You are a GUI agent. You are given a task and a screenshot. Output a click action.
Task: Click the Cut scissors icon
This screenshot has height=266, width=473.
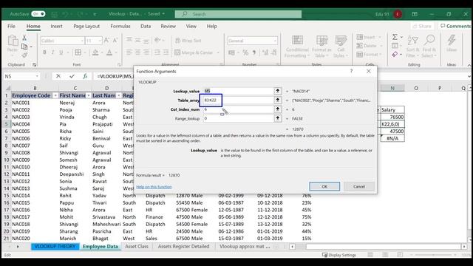tap(24, 38)
